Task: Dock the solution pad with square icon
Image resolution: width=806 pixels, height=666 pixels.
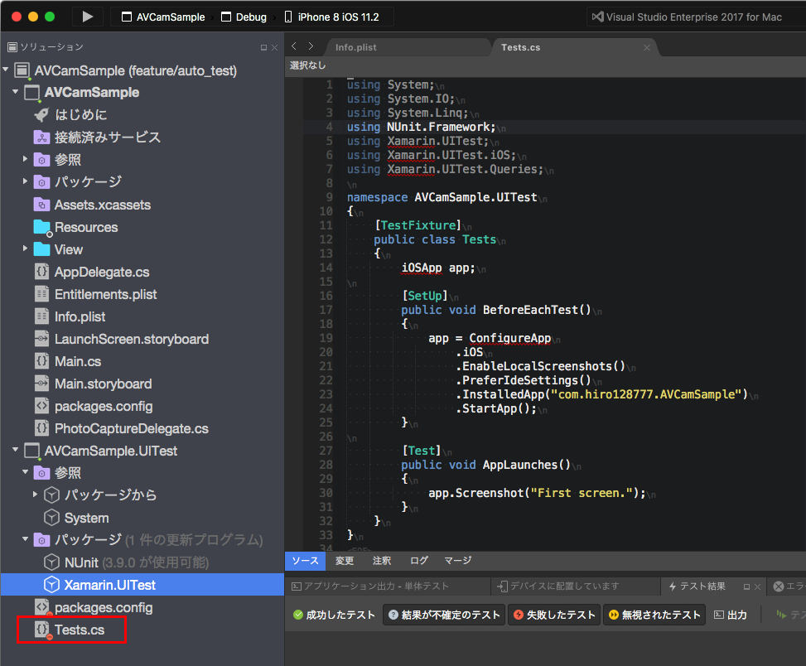Action: tap(263, 47)
